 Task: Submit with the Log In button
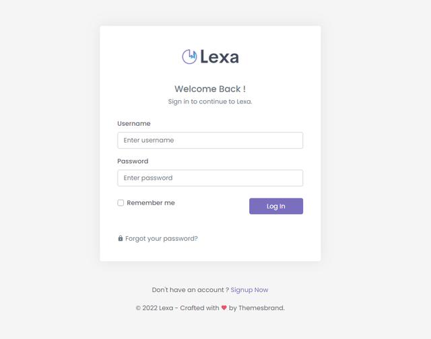(x=276, y=206)
